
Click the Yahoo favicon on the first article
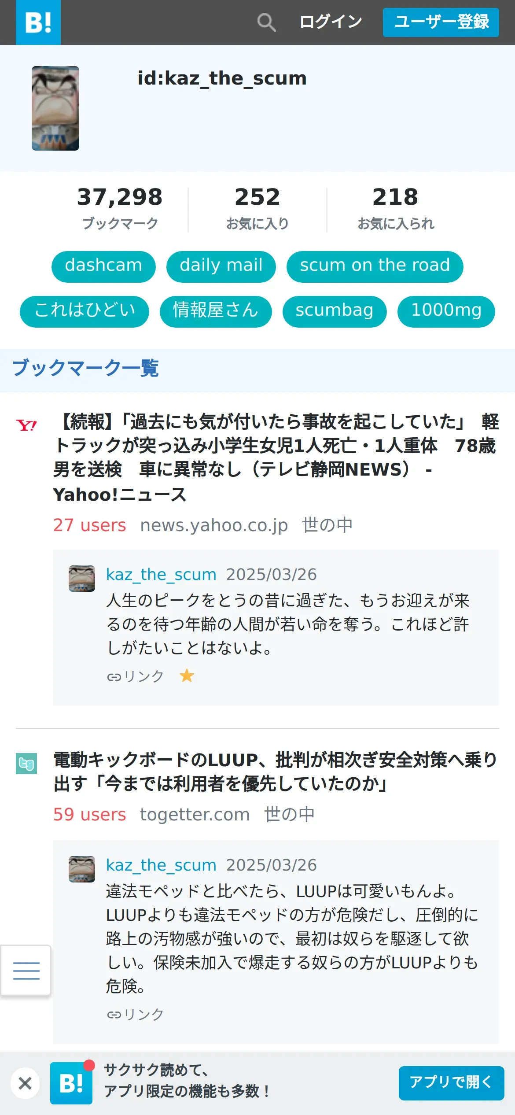coord(26,425)
